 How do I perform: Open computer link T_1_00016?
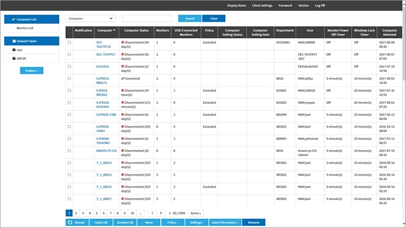point(104,186)
